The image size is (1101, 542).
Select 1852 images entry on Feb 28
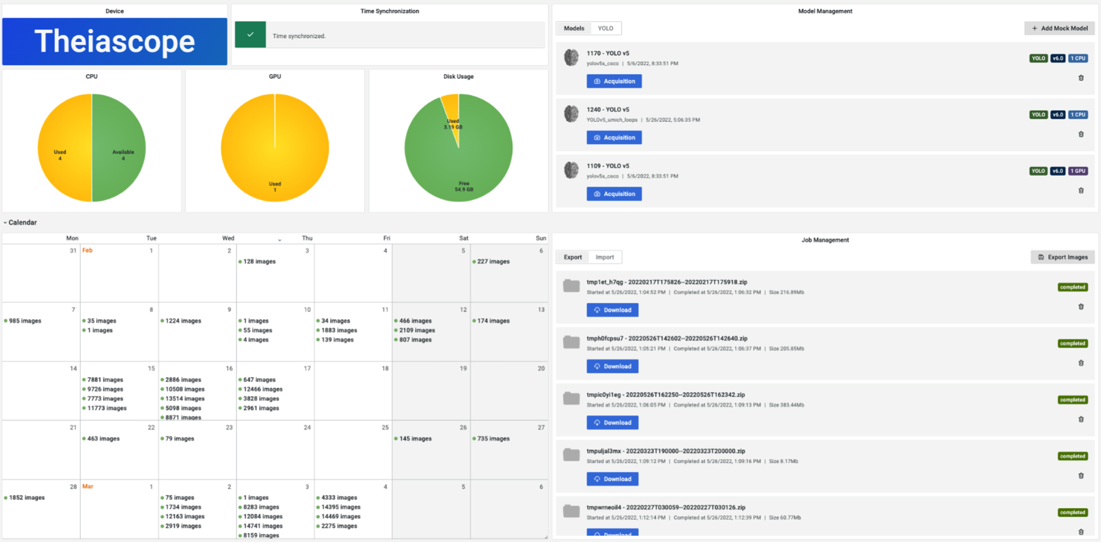click(x=24, y=498)
